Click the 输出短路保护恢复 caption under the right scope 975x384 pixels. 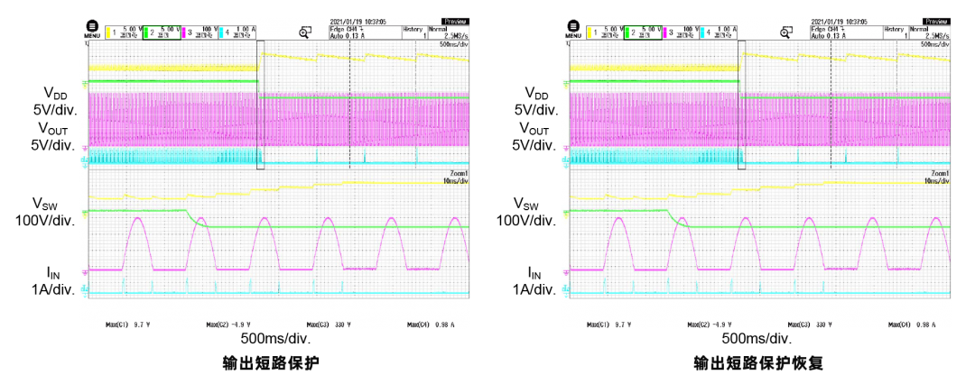[x=758, y=364]
